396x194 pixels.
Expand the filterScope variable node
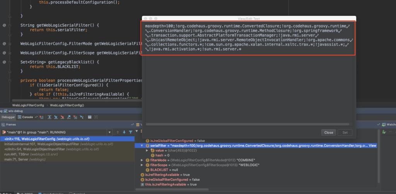point(142,165)
